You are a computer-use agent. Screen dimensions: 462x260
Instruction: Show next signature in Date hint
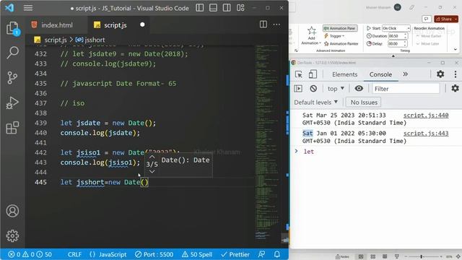tap(152, 171)
